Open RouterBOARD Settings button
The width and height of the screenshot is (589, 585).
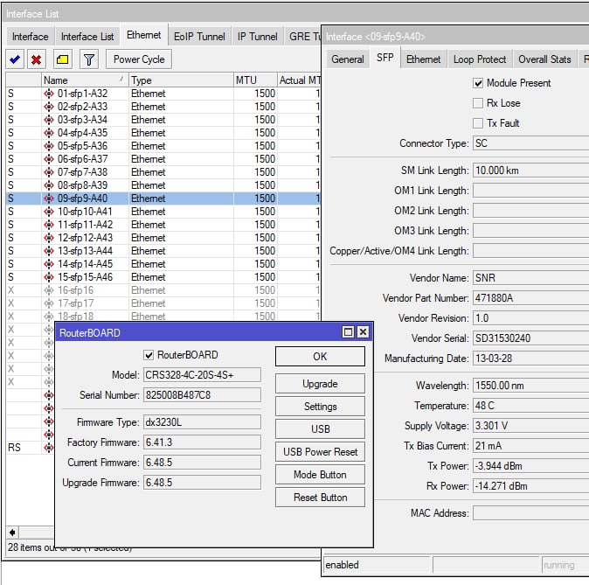pyautogui.click(x=320, y=407)
